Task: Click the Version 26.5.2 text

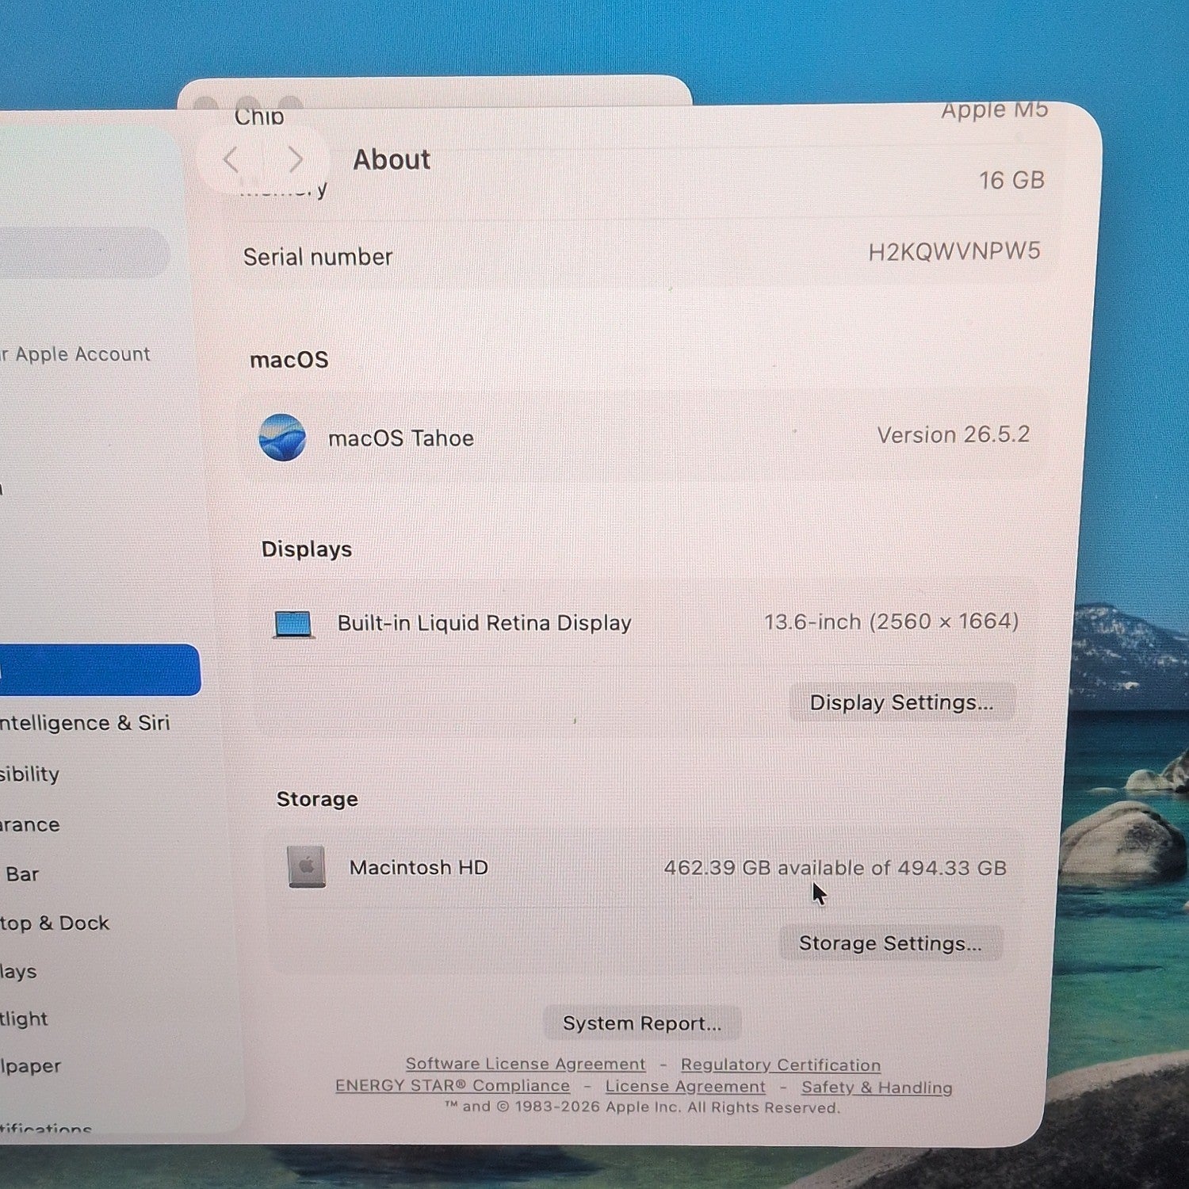Action: coord(954,434)
